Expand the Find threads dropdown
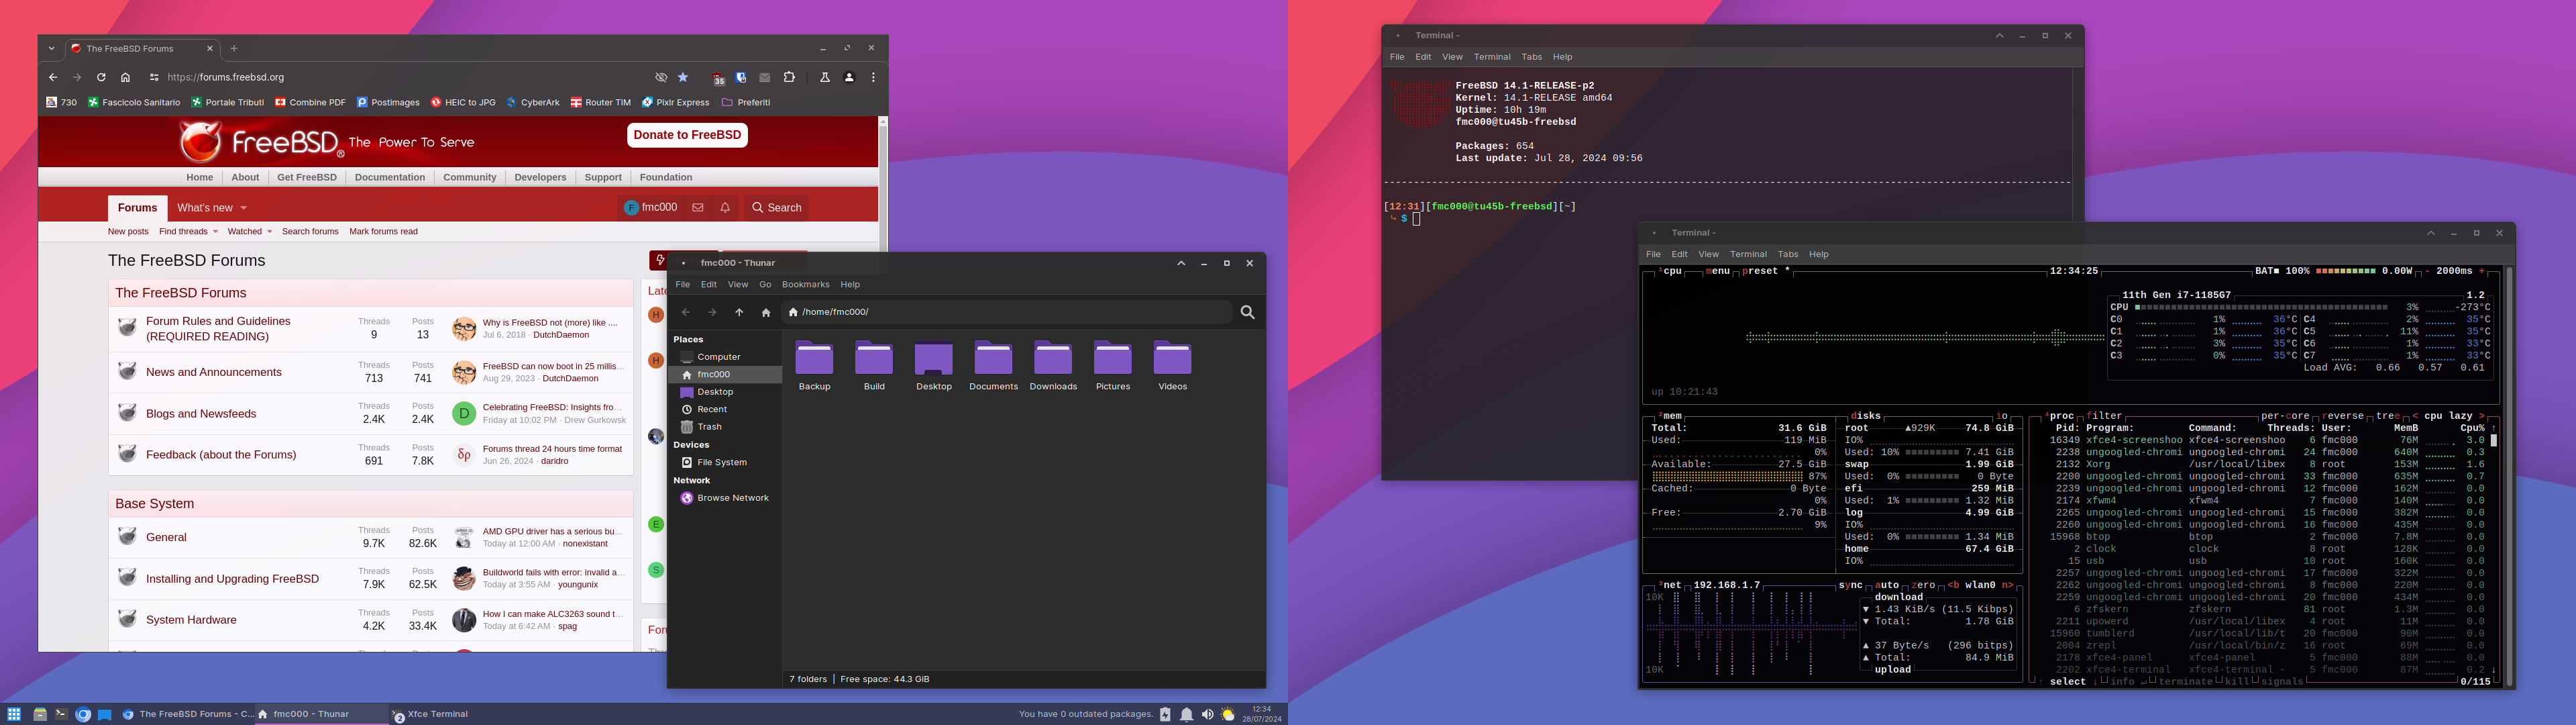The height and width of the screenshot is (725, 2576). pyautogui.click(x=215, y=232)
